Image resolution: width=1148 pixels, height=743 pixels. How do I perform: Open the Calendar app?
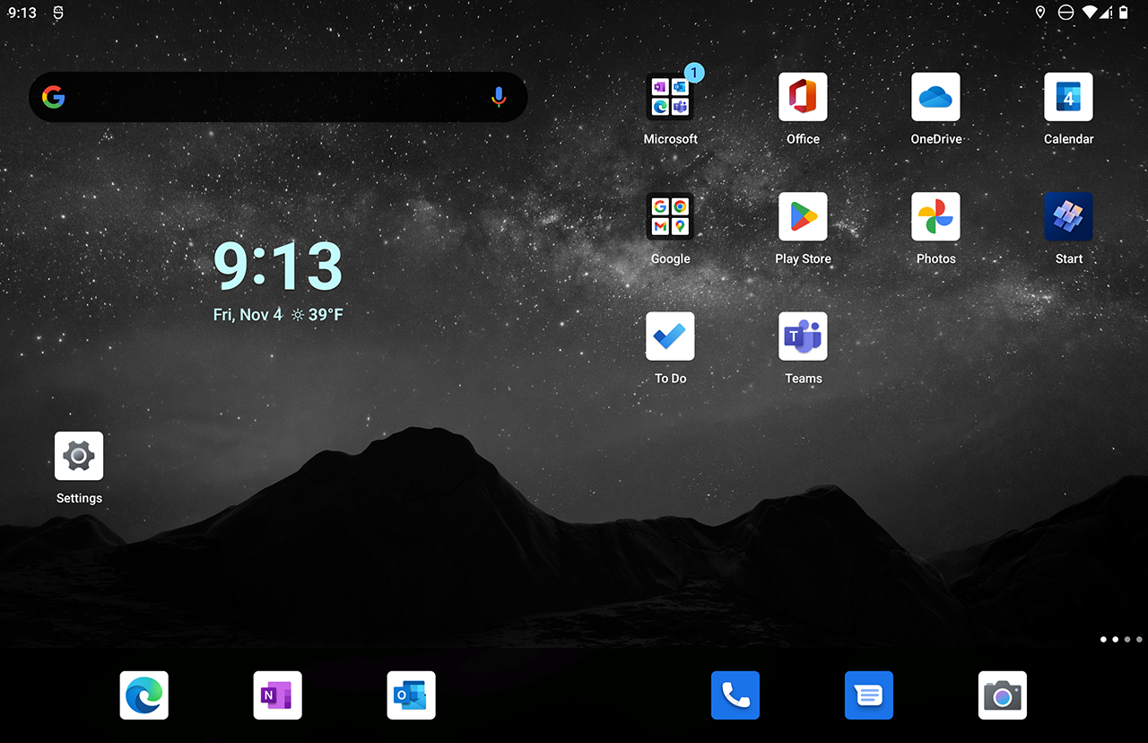[x=1068, y=97]
